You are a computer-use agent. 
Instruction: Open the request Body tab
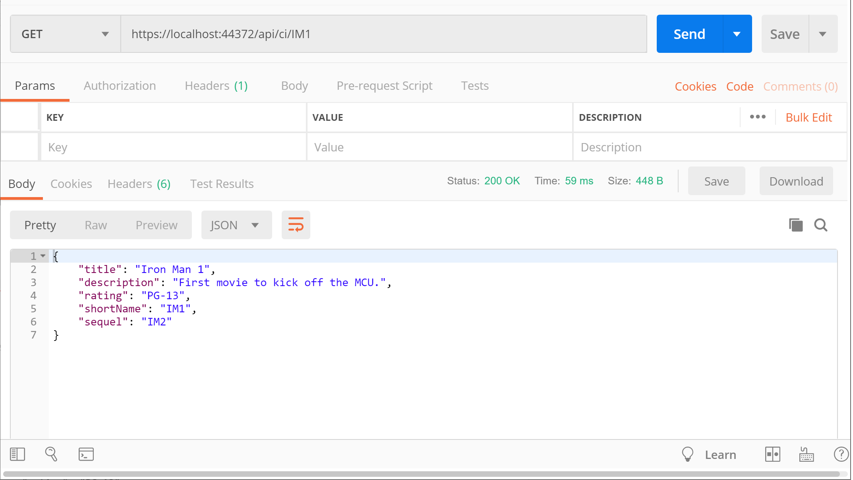(294, 86)
